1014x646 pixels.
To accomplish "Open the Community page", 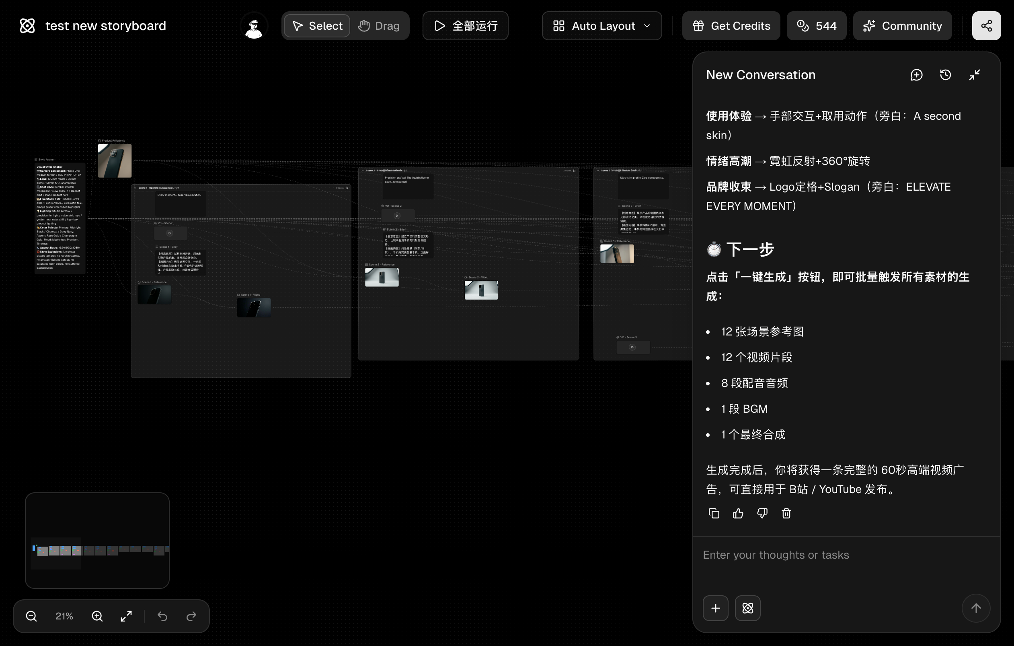I will [x=902, y=26].
